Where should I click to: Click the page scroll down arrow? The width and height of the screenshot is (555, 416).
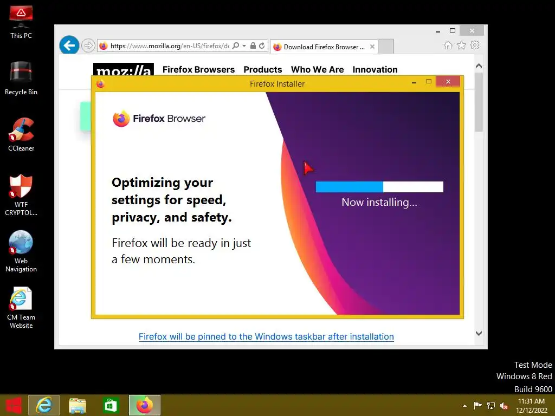coord(479,333)
